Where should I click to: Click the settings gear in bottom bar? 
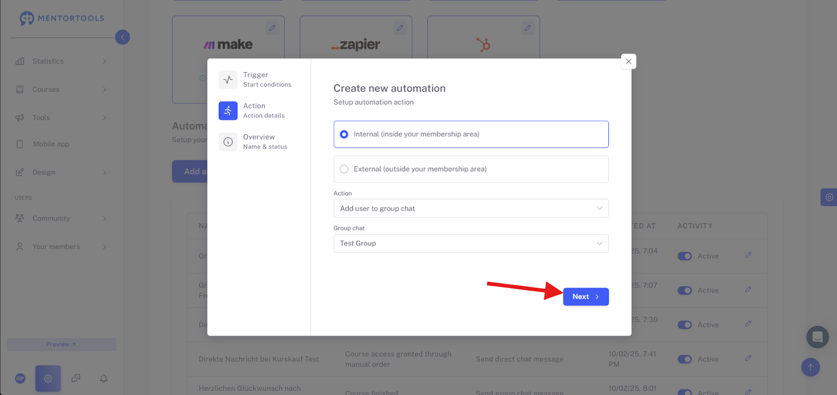point(48,378)
